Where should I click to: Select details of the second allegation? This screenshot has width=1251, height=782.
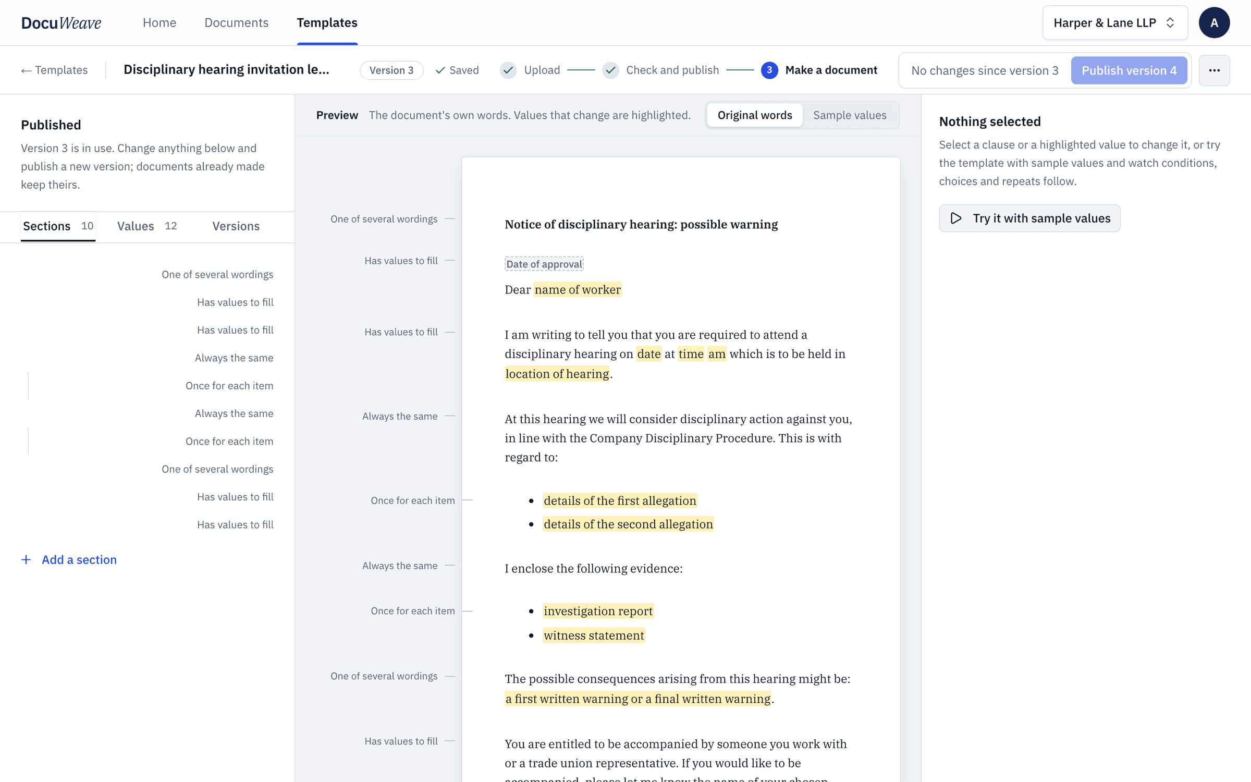628,524
